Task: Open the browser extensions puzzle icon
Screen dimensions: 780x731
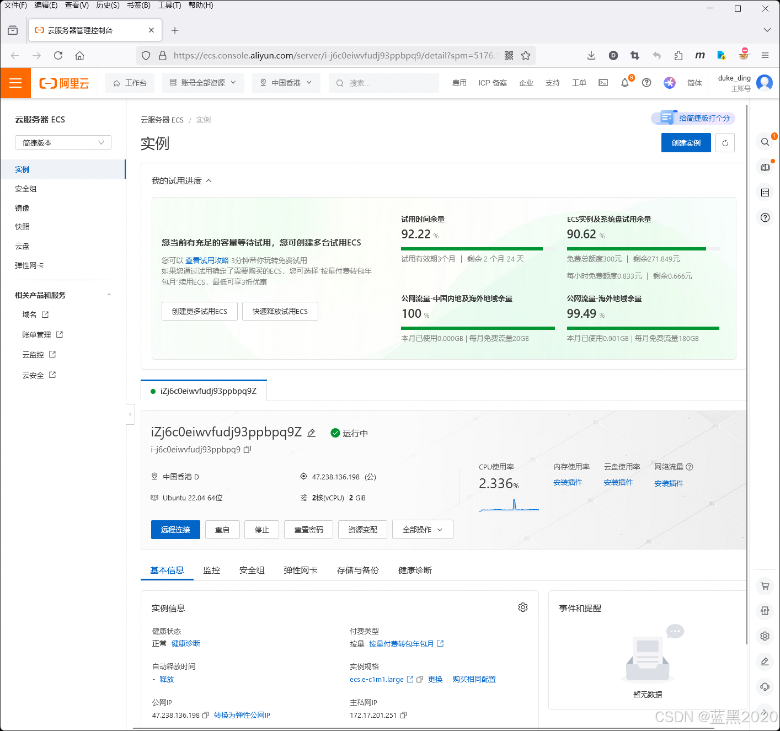Action: 679,56
